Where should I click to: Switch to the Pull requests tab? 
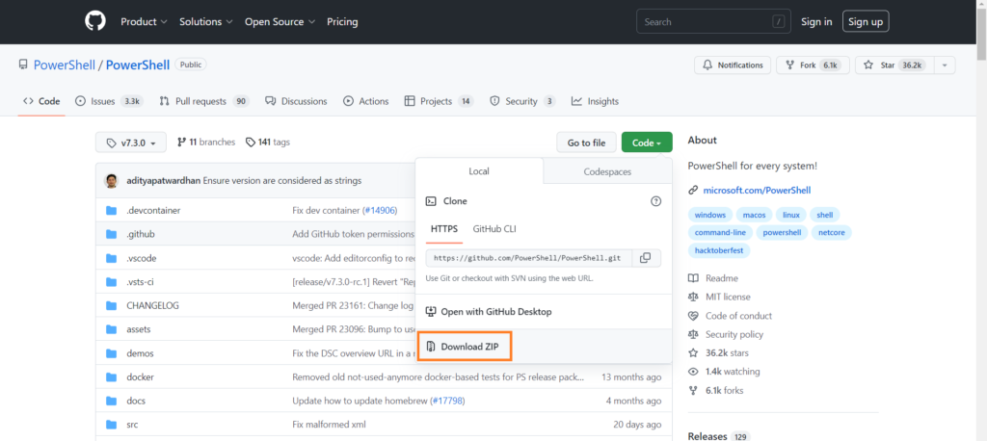[x=204, y=101]
